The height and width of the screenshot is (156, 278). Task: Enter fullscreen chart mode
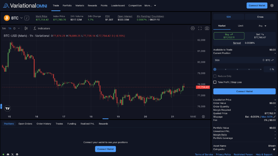[x=200, y=28]
